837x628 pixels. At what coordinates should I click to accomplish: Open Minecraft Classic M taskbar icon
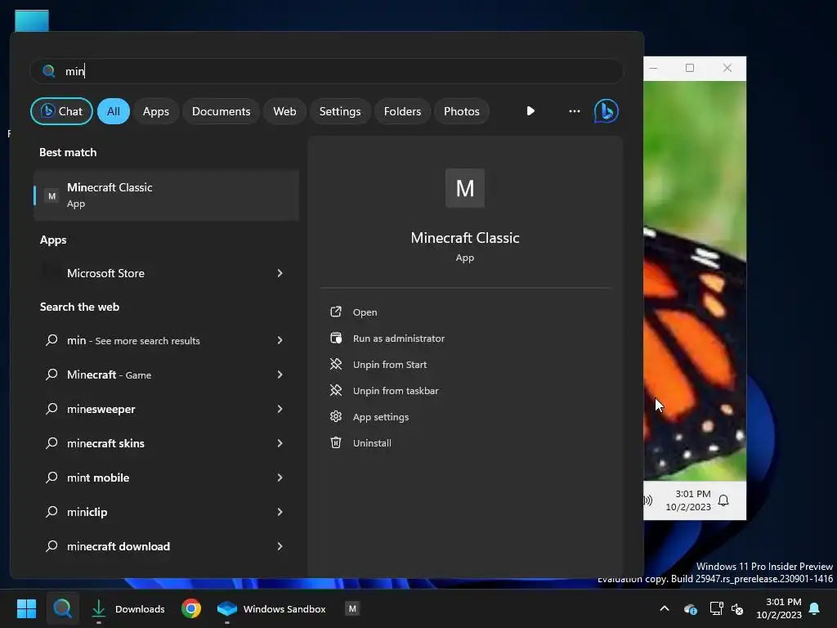pyautogui.click(x=352, y=608)
